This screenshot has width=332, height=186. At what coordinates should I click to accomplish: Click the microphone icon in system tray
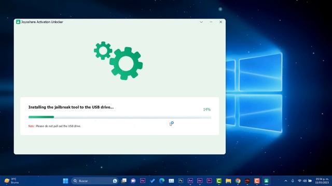coord(293,181)
